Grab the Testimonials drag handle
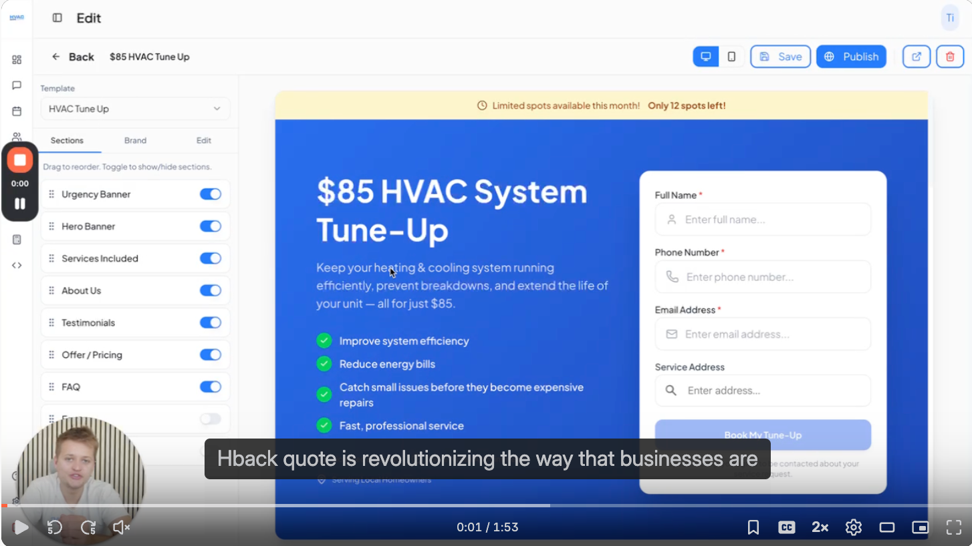The image size is (972, 546). click(51, 322)
